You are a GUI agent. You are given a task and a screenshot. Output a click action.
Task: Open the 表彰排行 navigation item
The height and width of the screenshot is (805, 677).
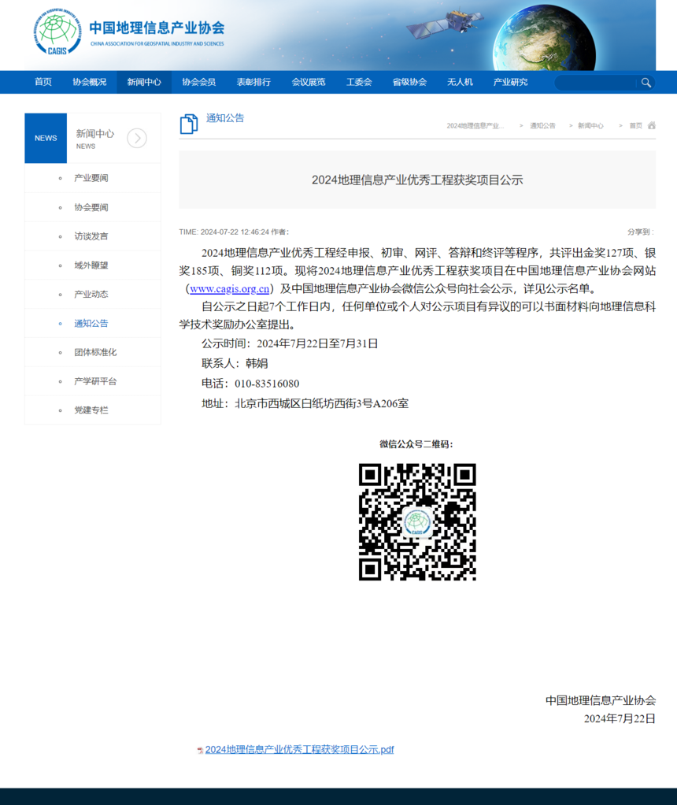point(253,82)
